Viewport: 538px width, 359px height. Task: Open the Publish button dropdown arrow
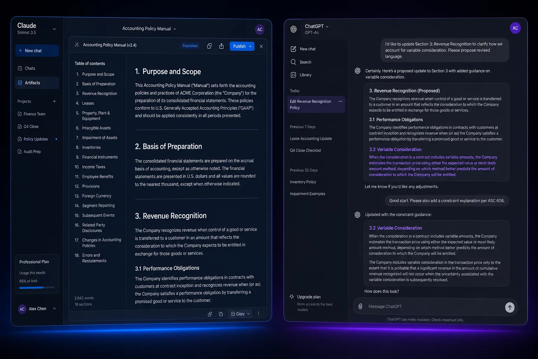(250, 46)
